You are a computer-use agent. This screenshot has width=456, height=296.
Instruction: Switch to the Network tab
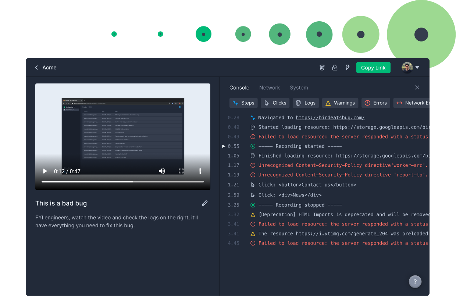click(270, 87)
